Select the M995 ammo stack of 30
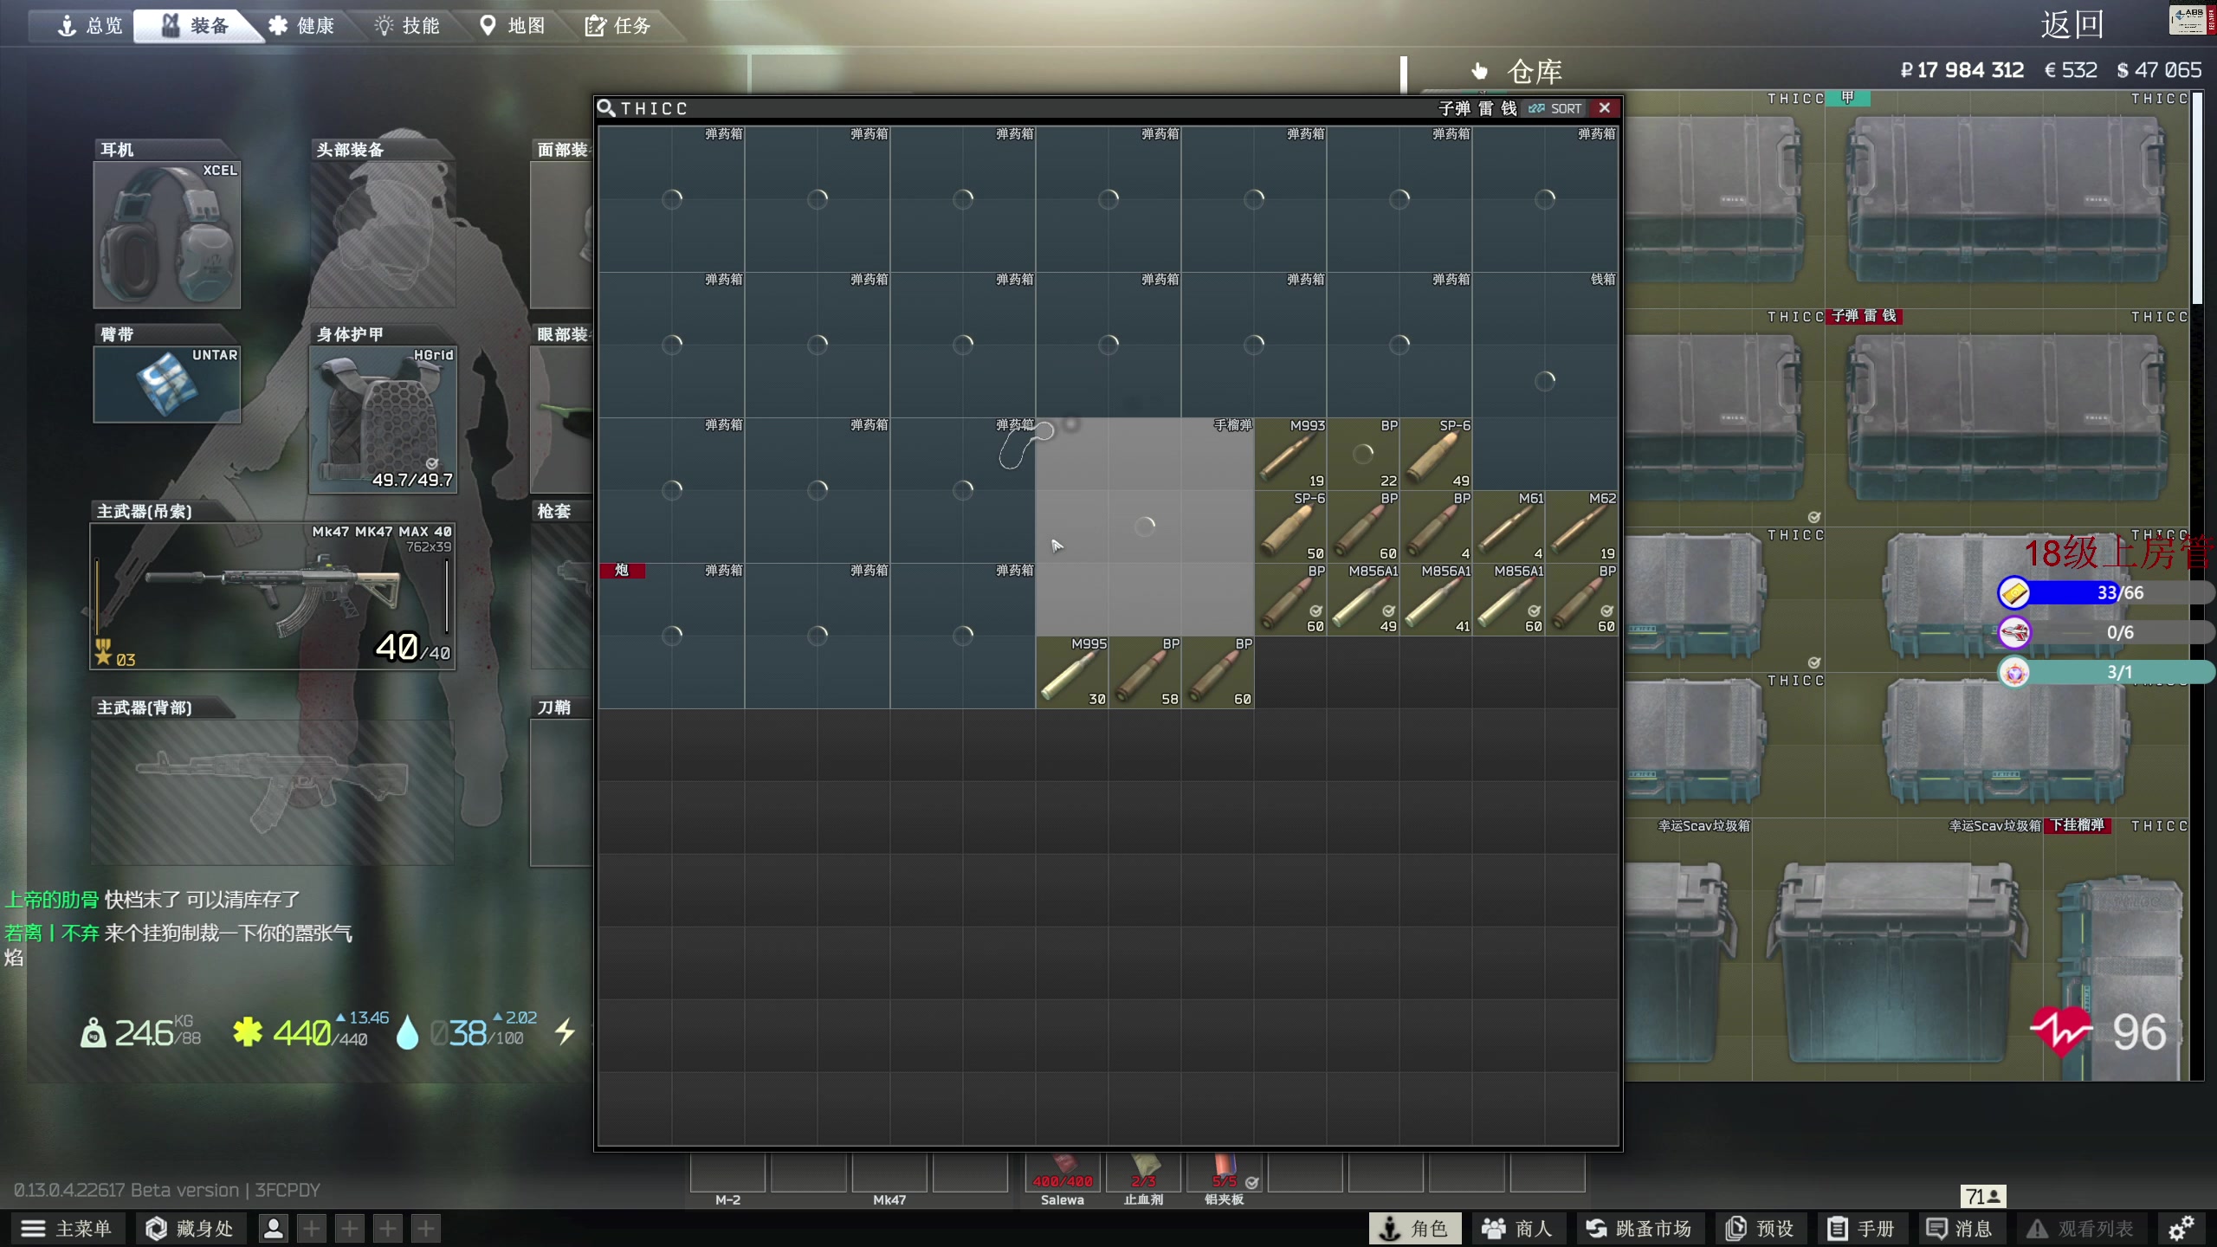 1072,672
